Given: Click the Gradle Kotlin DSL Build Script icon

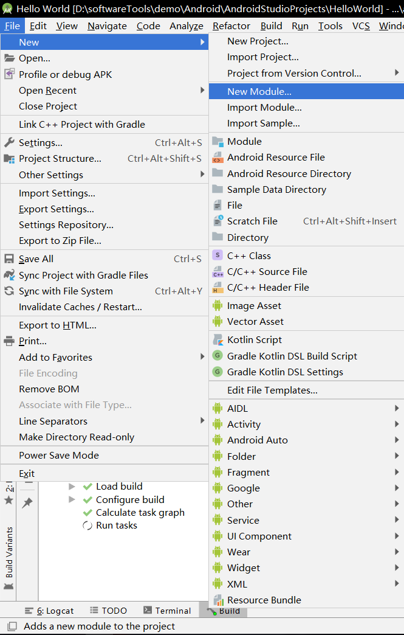Looking at the screenshot, I should point(217,356).
